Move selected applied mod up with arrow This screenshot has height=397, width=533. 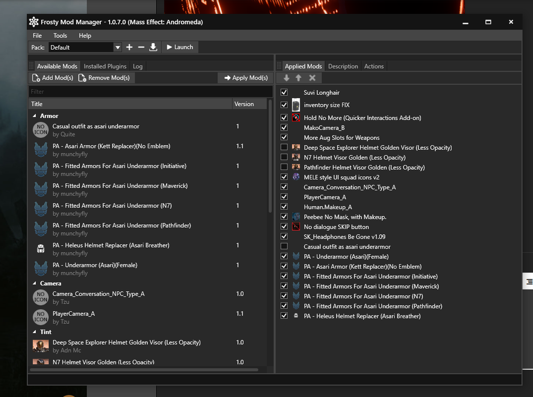(298, 78)
